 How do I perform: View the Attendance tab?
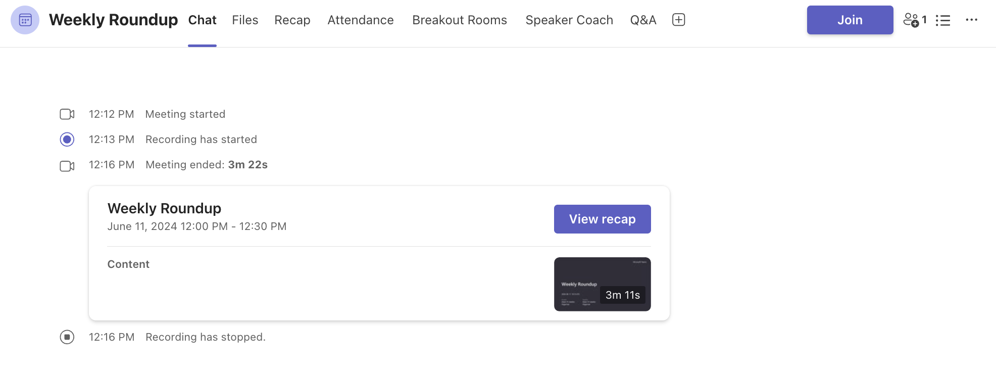tap(360, 20)
